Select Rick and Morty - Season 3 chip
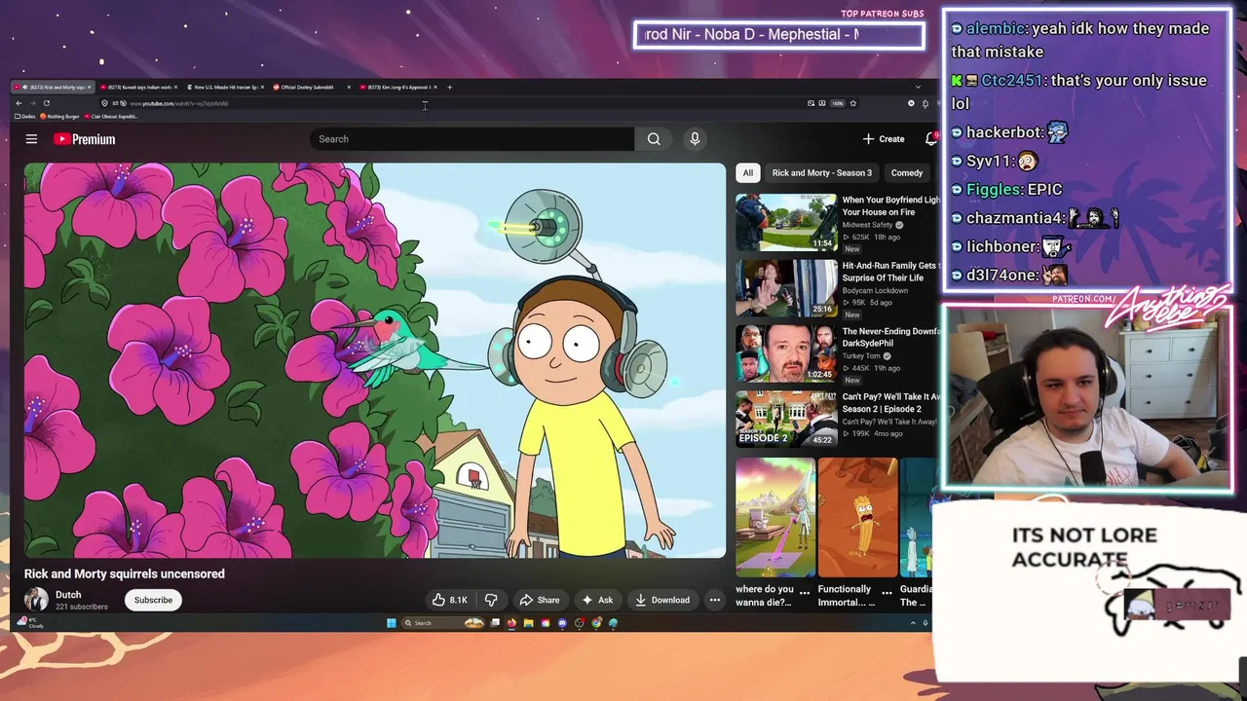 click(822, 173)
